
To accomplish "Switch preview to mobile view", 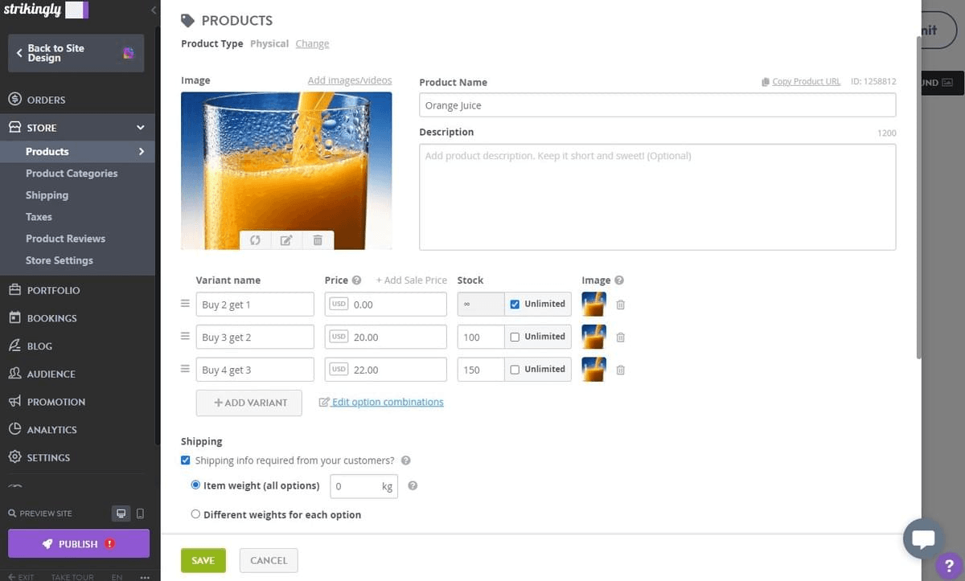I will (x=139, y=513).
